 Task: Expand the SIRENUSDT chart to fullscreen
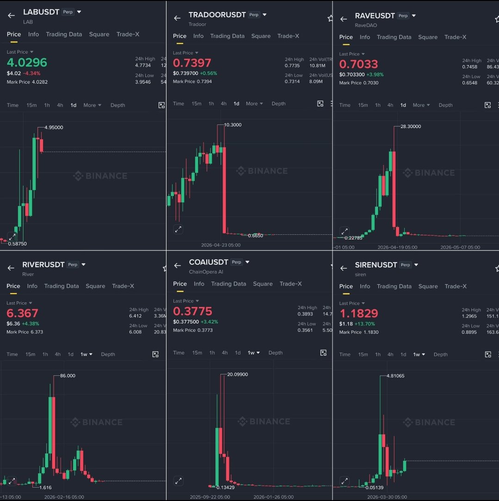(x=345, y=481)
